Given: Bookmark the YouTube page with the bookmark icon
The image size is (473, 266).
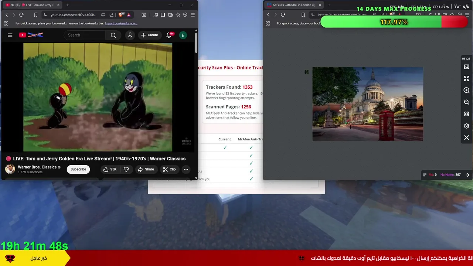Looking at the screenshot, I should click(35, 15).
